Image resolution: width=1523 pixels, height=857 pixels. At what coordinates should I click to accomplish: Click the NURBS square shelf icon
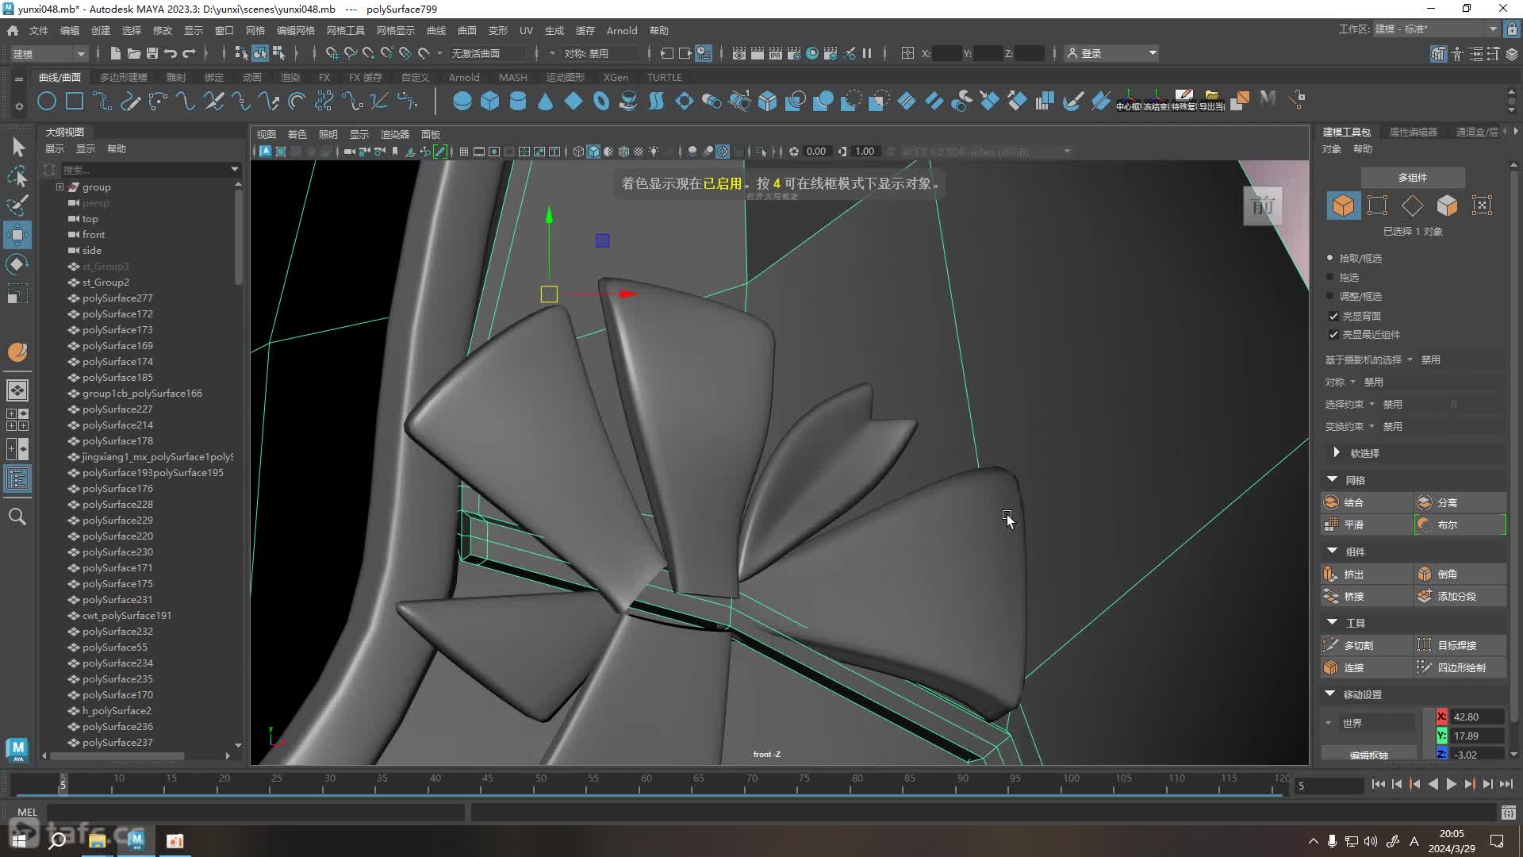pyautogui.click(x=75, y=101)
